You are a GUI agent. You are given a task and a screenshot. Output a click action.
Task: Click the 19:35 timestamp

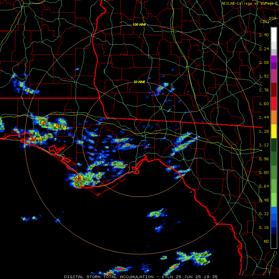[210, 277]
